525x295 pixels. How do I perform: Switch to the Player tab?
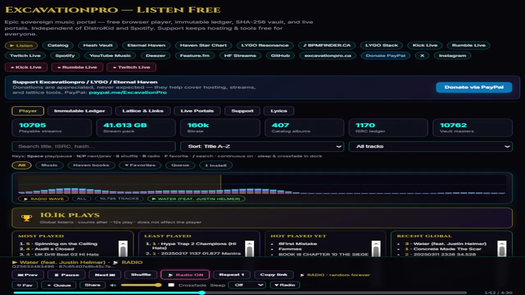[x=28, y=111]
